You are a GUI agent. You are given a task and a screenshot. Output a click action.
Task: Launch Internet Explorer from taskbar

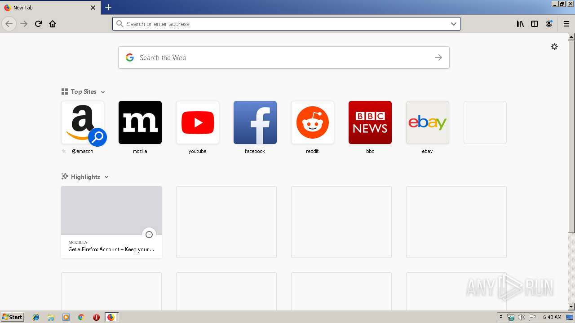(36, 317)
